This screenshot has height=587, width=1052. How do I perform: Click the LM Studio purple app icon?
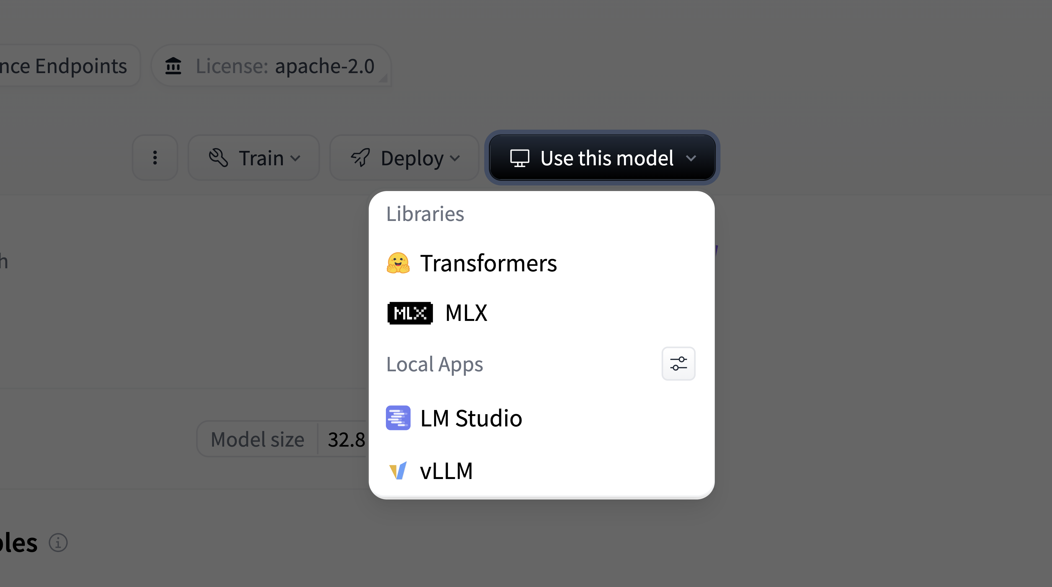(x=398, y=418)
